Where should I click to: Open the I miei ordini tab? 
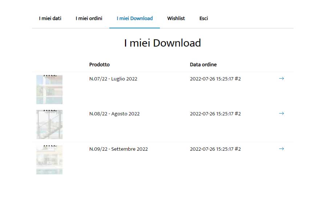point(89,18)
